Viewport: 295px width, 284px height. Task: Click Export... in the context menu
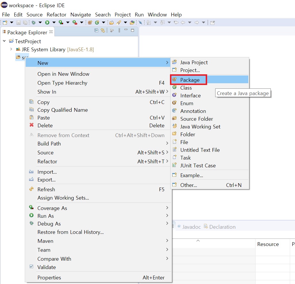[99, 180]
